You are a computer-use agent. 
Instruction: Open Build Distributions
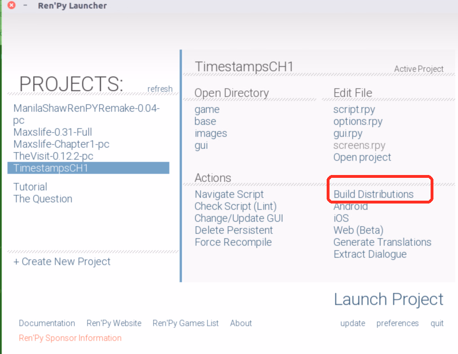tap(373, 194)
